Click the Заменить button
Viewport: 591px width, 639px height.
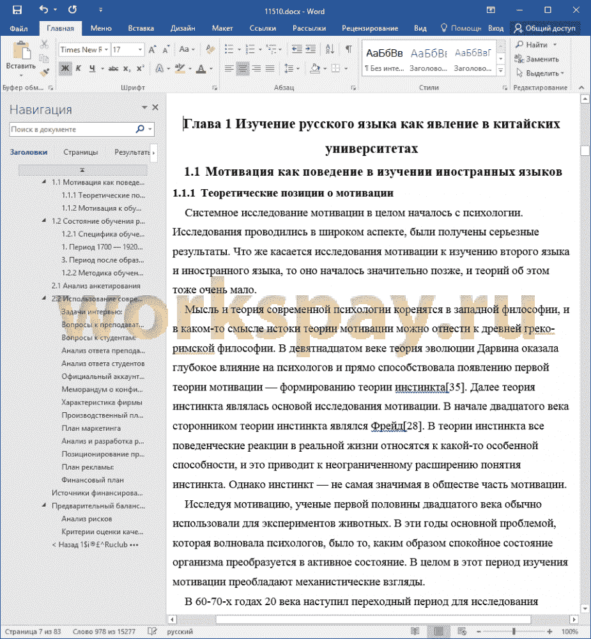tap(537, 59)
